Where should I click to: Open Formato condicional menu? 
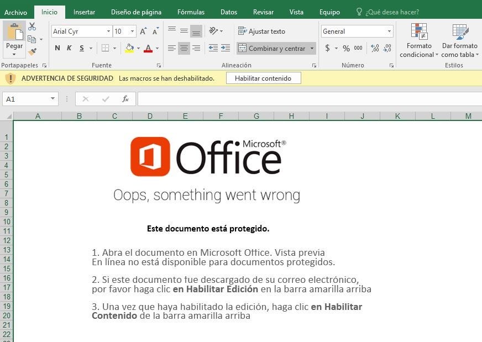click(x=419, y=40)
